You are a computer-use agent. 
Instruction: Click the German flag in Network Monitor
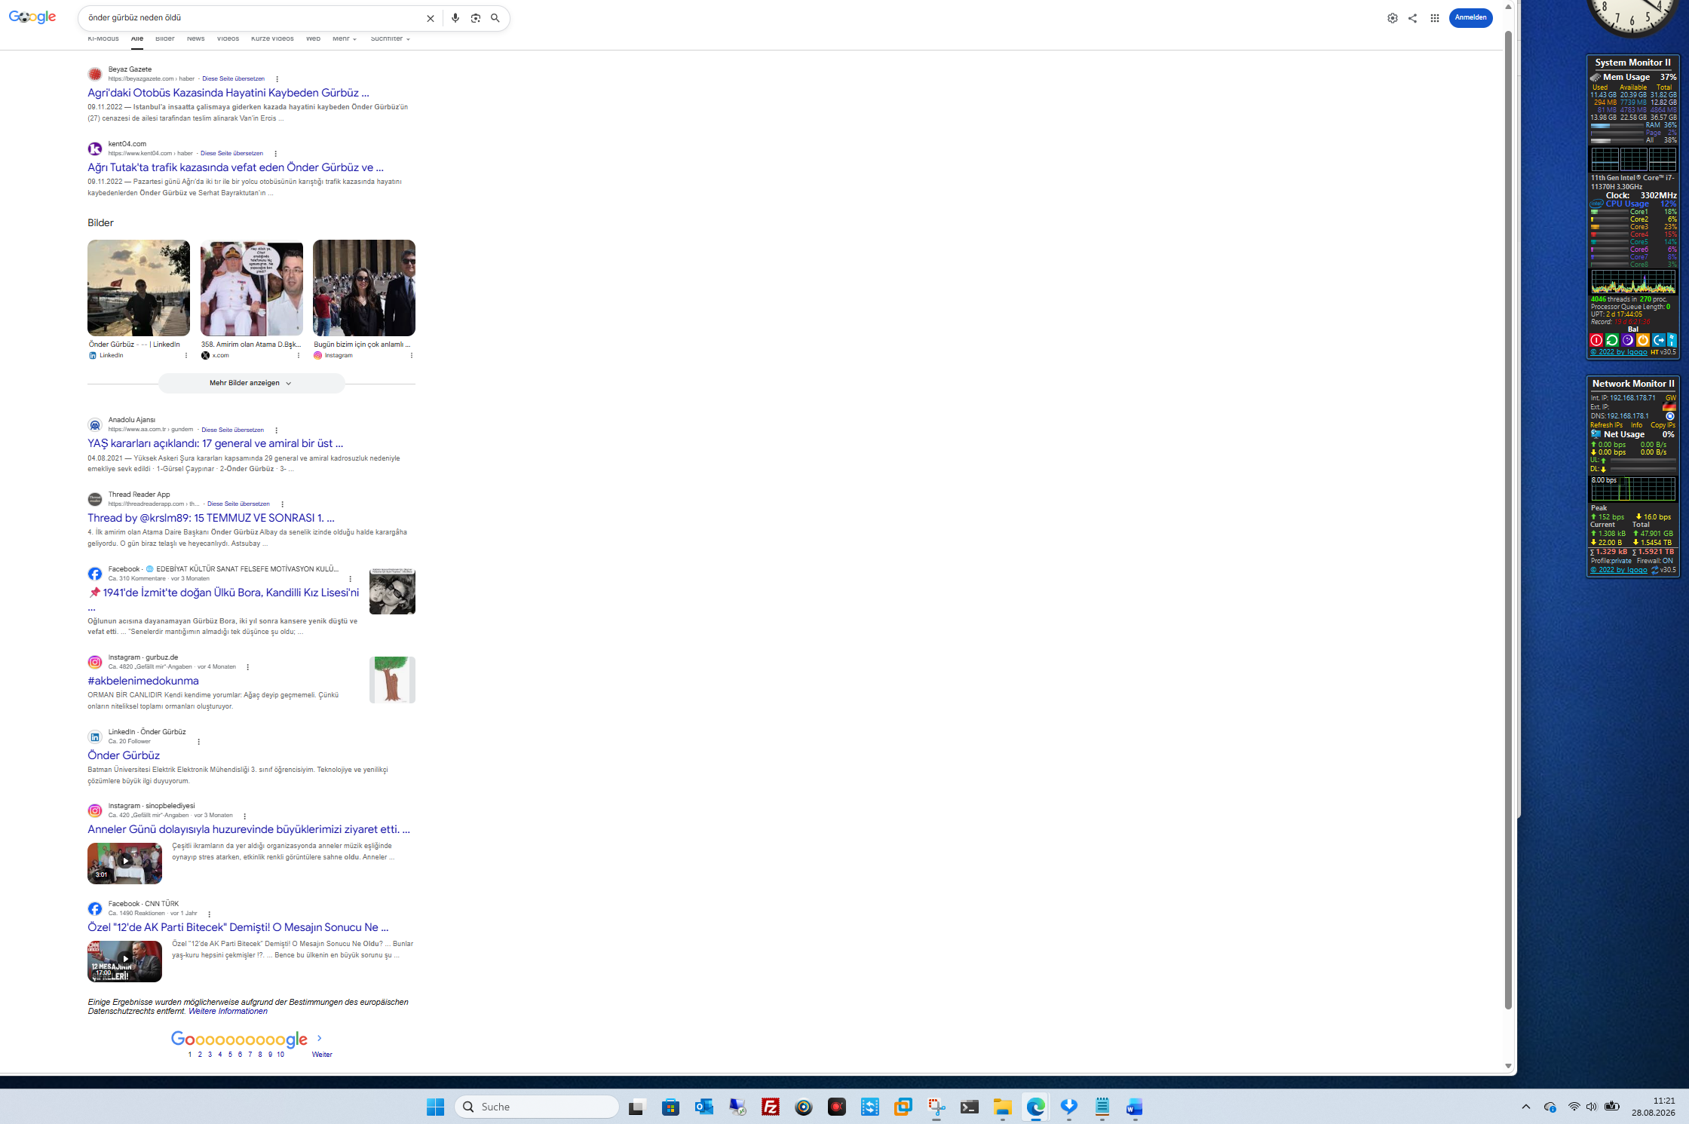(x=1669, y=407)
